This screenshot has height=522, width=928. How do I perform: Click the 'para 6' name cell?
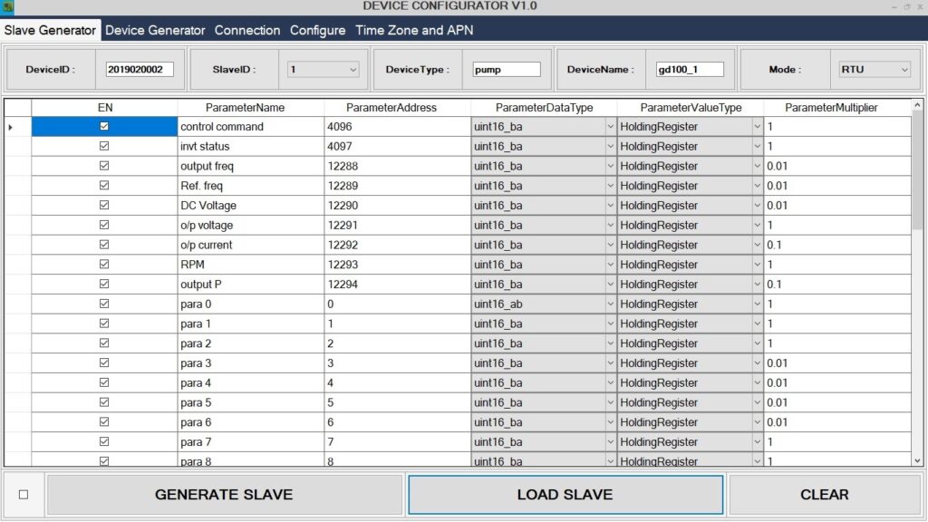[x=250, y=422]
